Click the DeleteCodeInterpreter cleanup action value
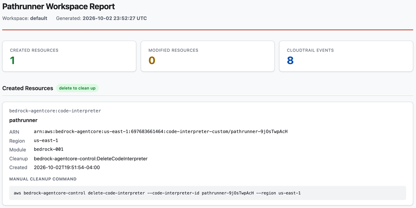The height and width of the screenshot is (208, 416). click(91, 159)
